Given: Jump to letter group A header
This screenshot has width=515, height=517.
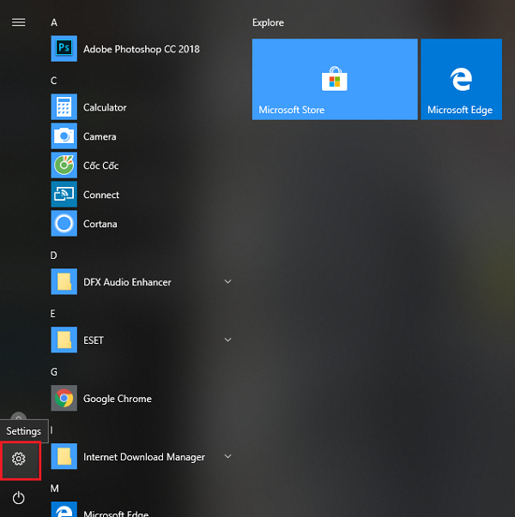Looking at the screenshot, I should point(54,21).
